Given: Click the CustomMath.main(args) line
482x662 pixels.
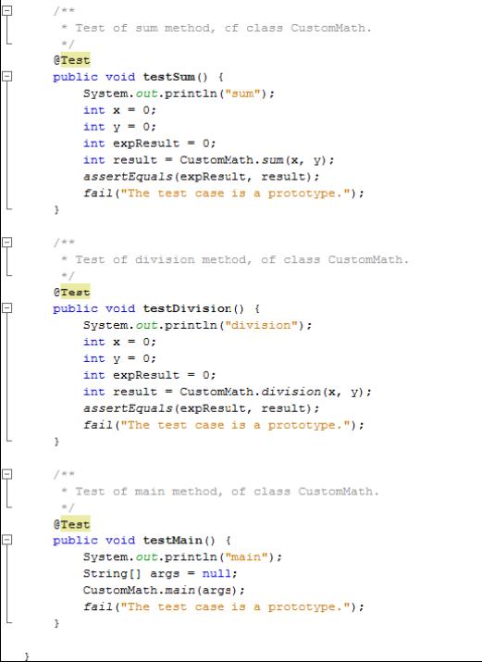Looking at the screenshot, I should tap(164, 590).
